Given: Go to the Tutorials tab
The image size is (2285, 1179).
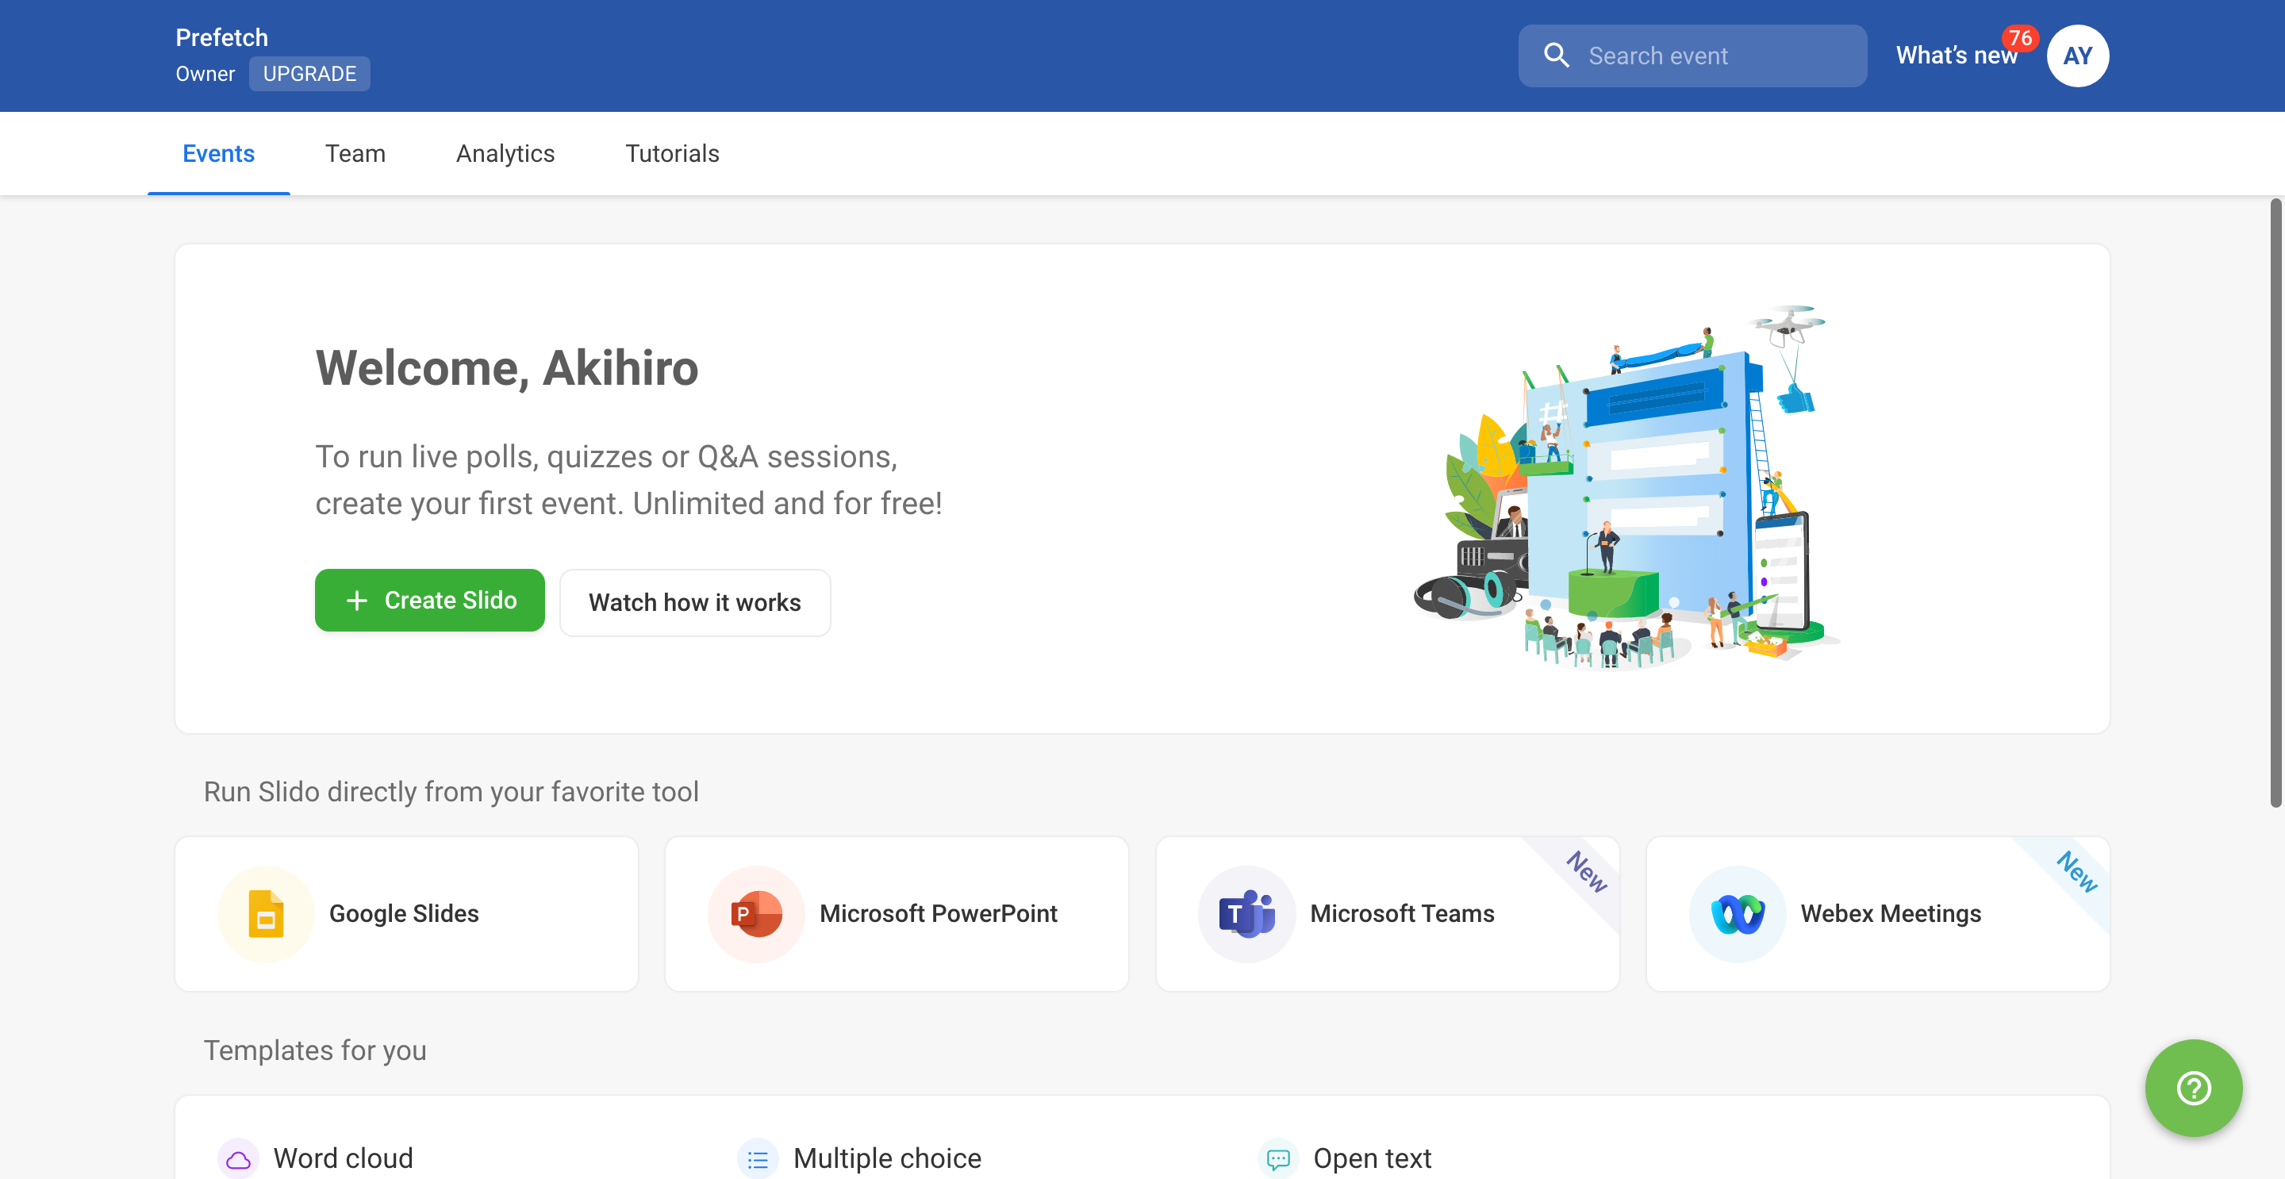Looking at the screenshot, I should [671, 153].
